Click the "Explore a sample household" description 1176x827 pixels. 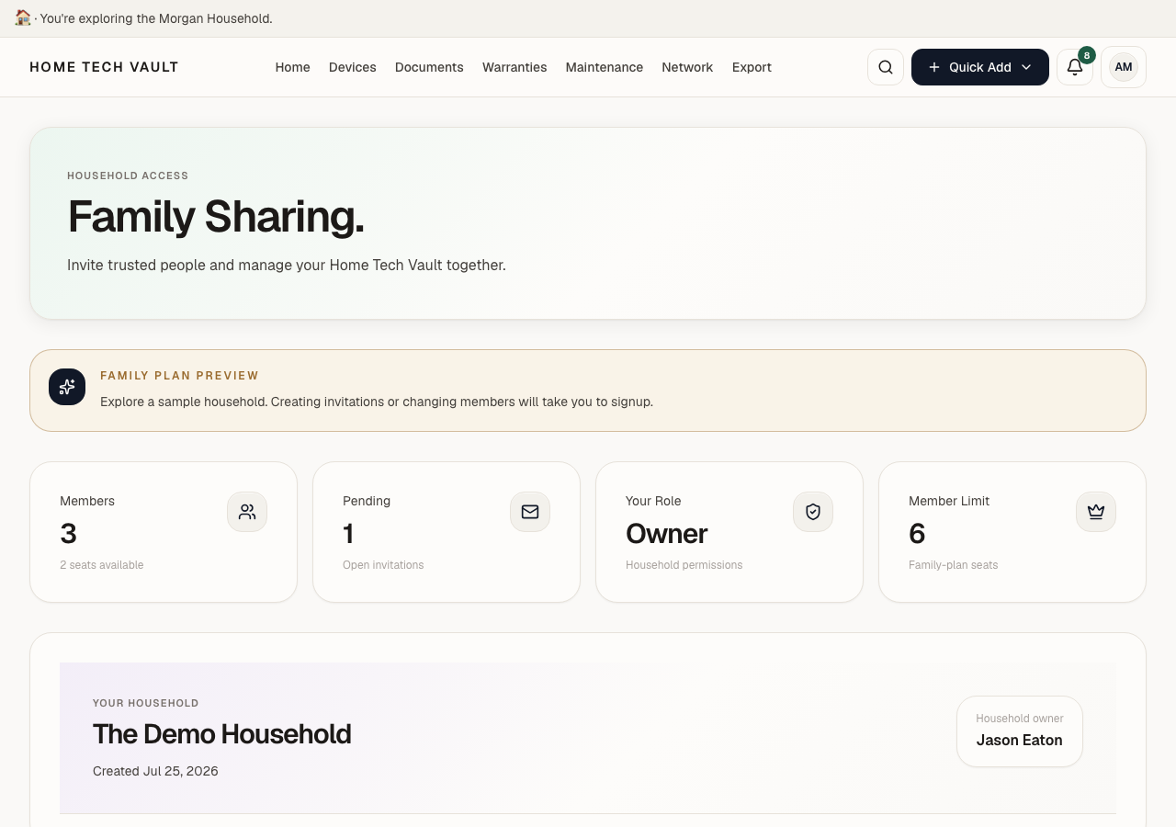tap(377, 402)
